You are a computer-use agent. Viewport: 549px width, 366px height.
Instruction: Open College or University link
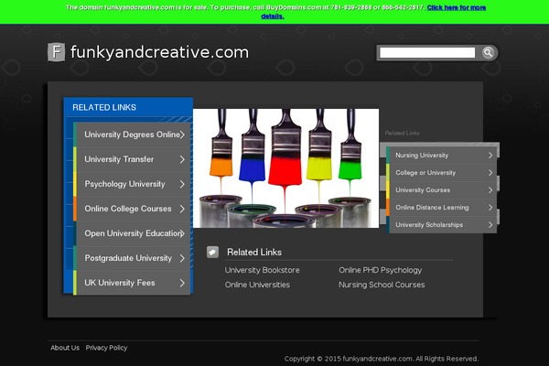coord(425,173)
